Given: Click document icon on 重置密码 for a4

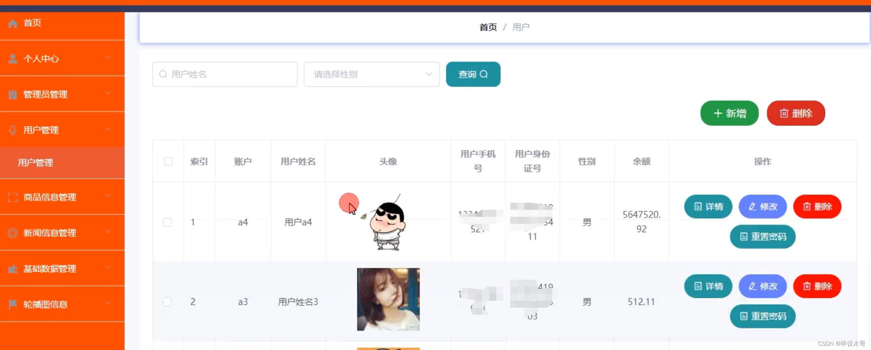Looking at the screenshot, I should tap(744, 237).
